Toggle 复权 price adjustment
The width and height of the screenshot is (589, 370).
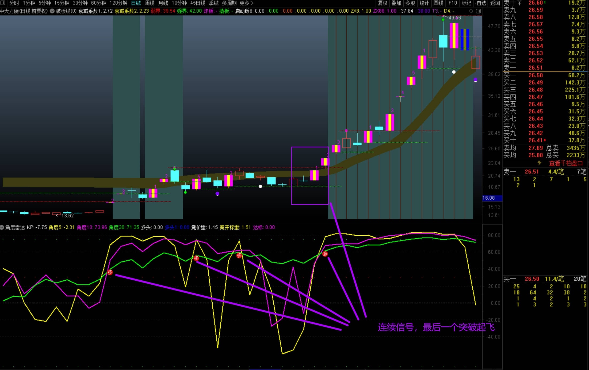click(383, 3)
